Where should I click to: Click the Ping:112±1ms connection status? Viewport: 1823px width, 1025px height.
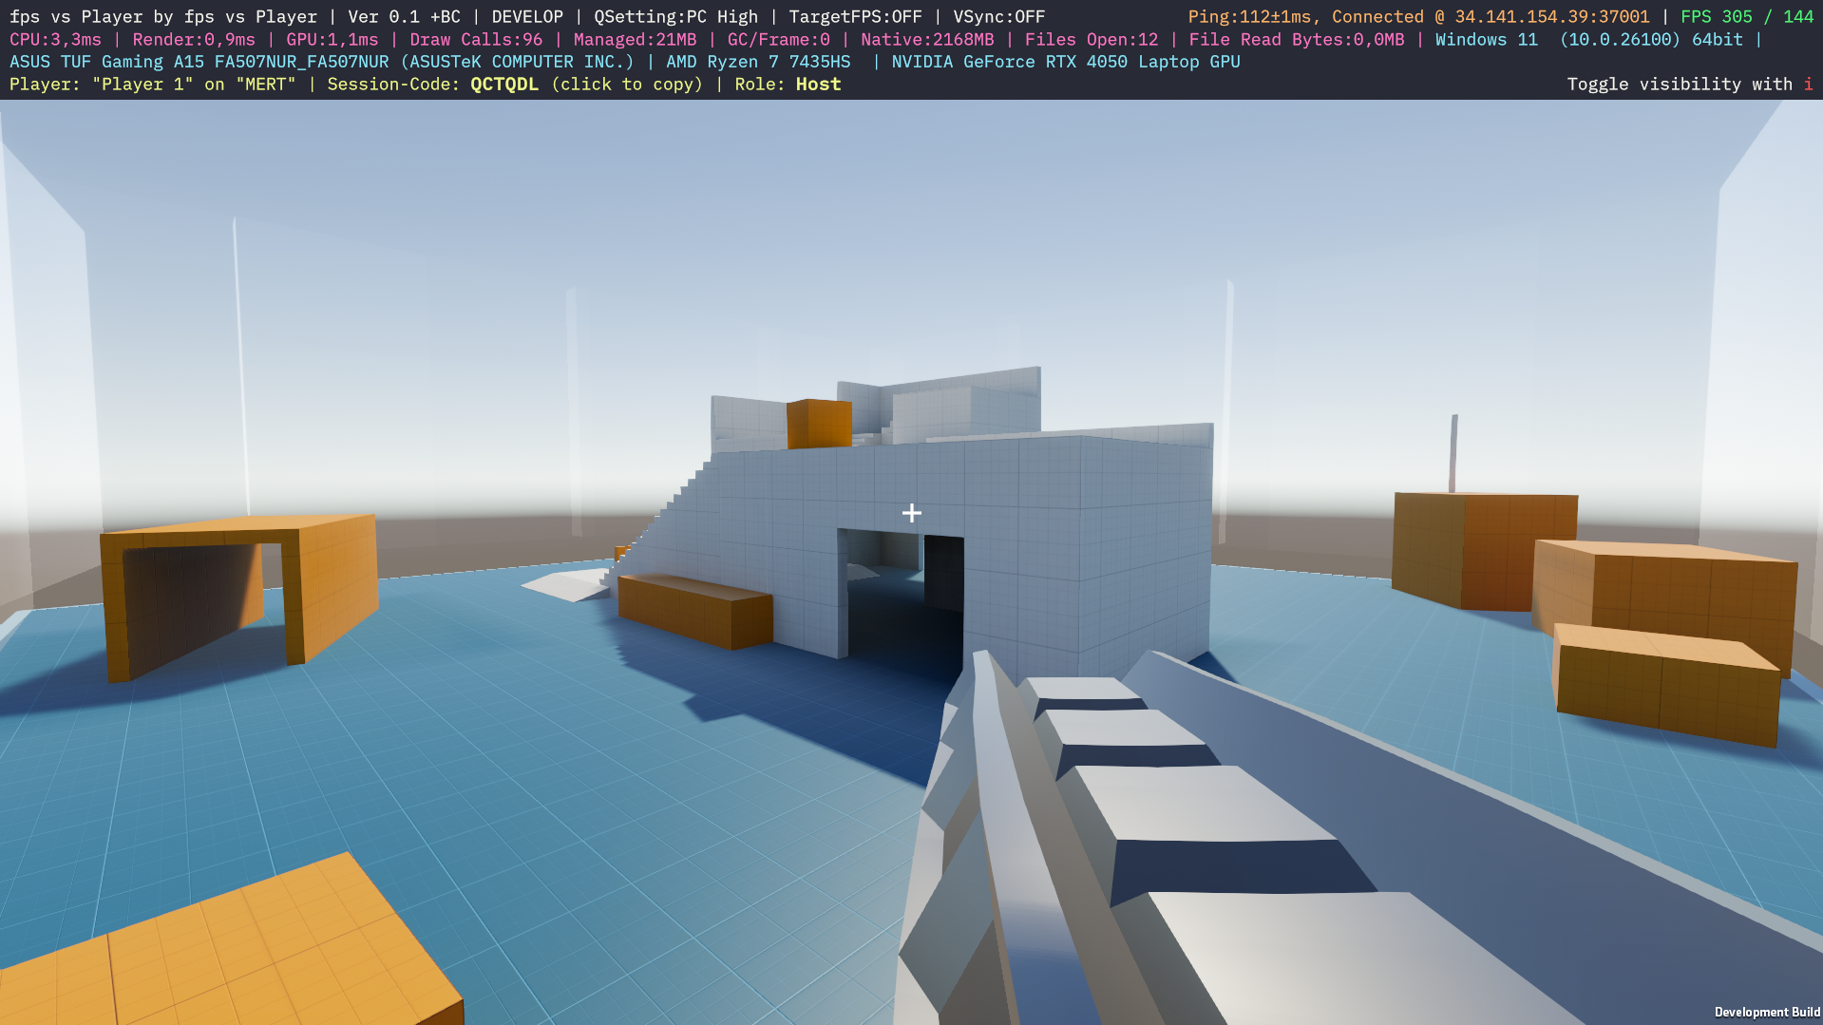1419,17
